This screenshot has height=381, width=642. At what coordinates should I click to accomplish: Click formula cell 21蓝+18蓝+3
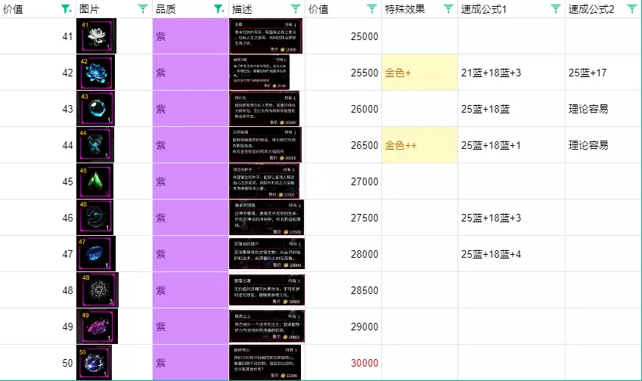[x=511, y=73]
